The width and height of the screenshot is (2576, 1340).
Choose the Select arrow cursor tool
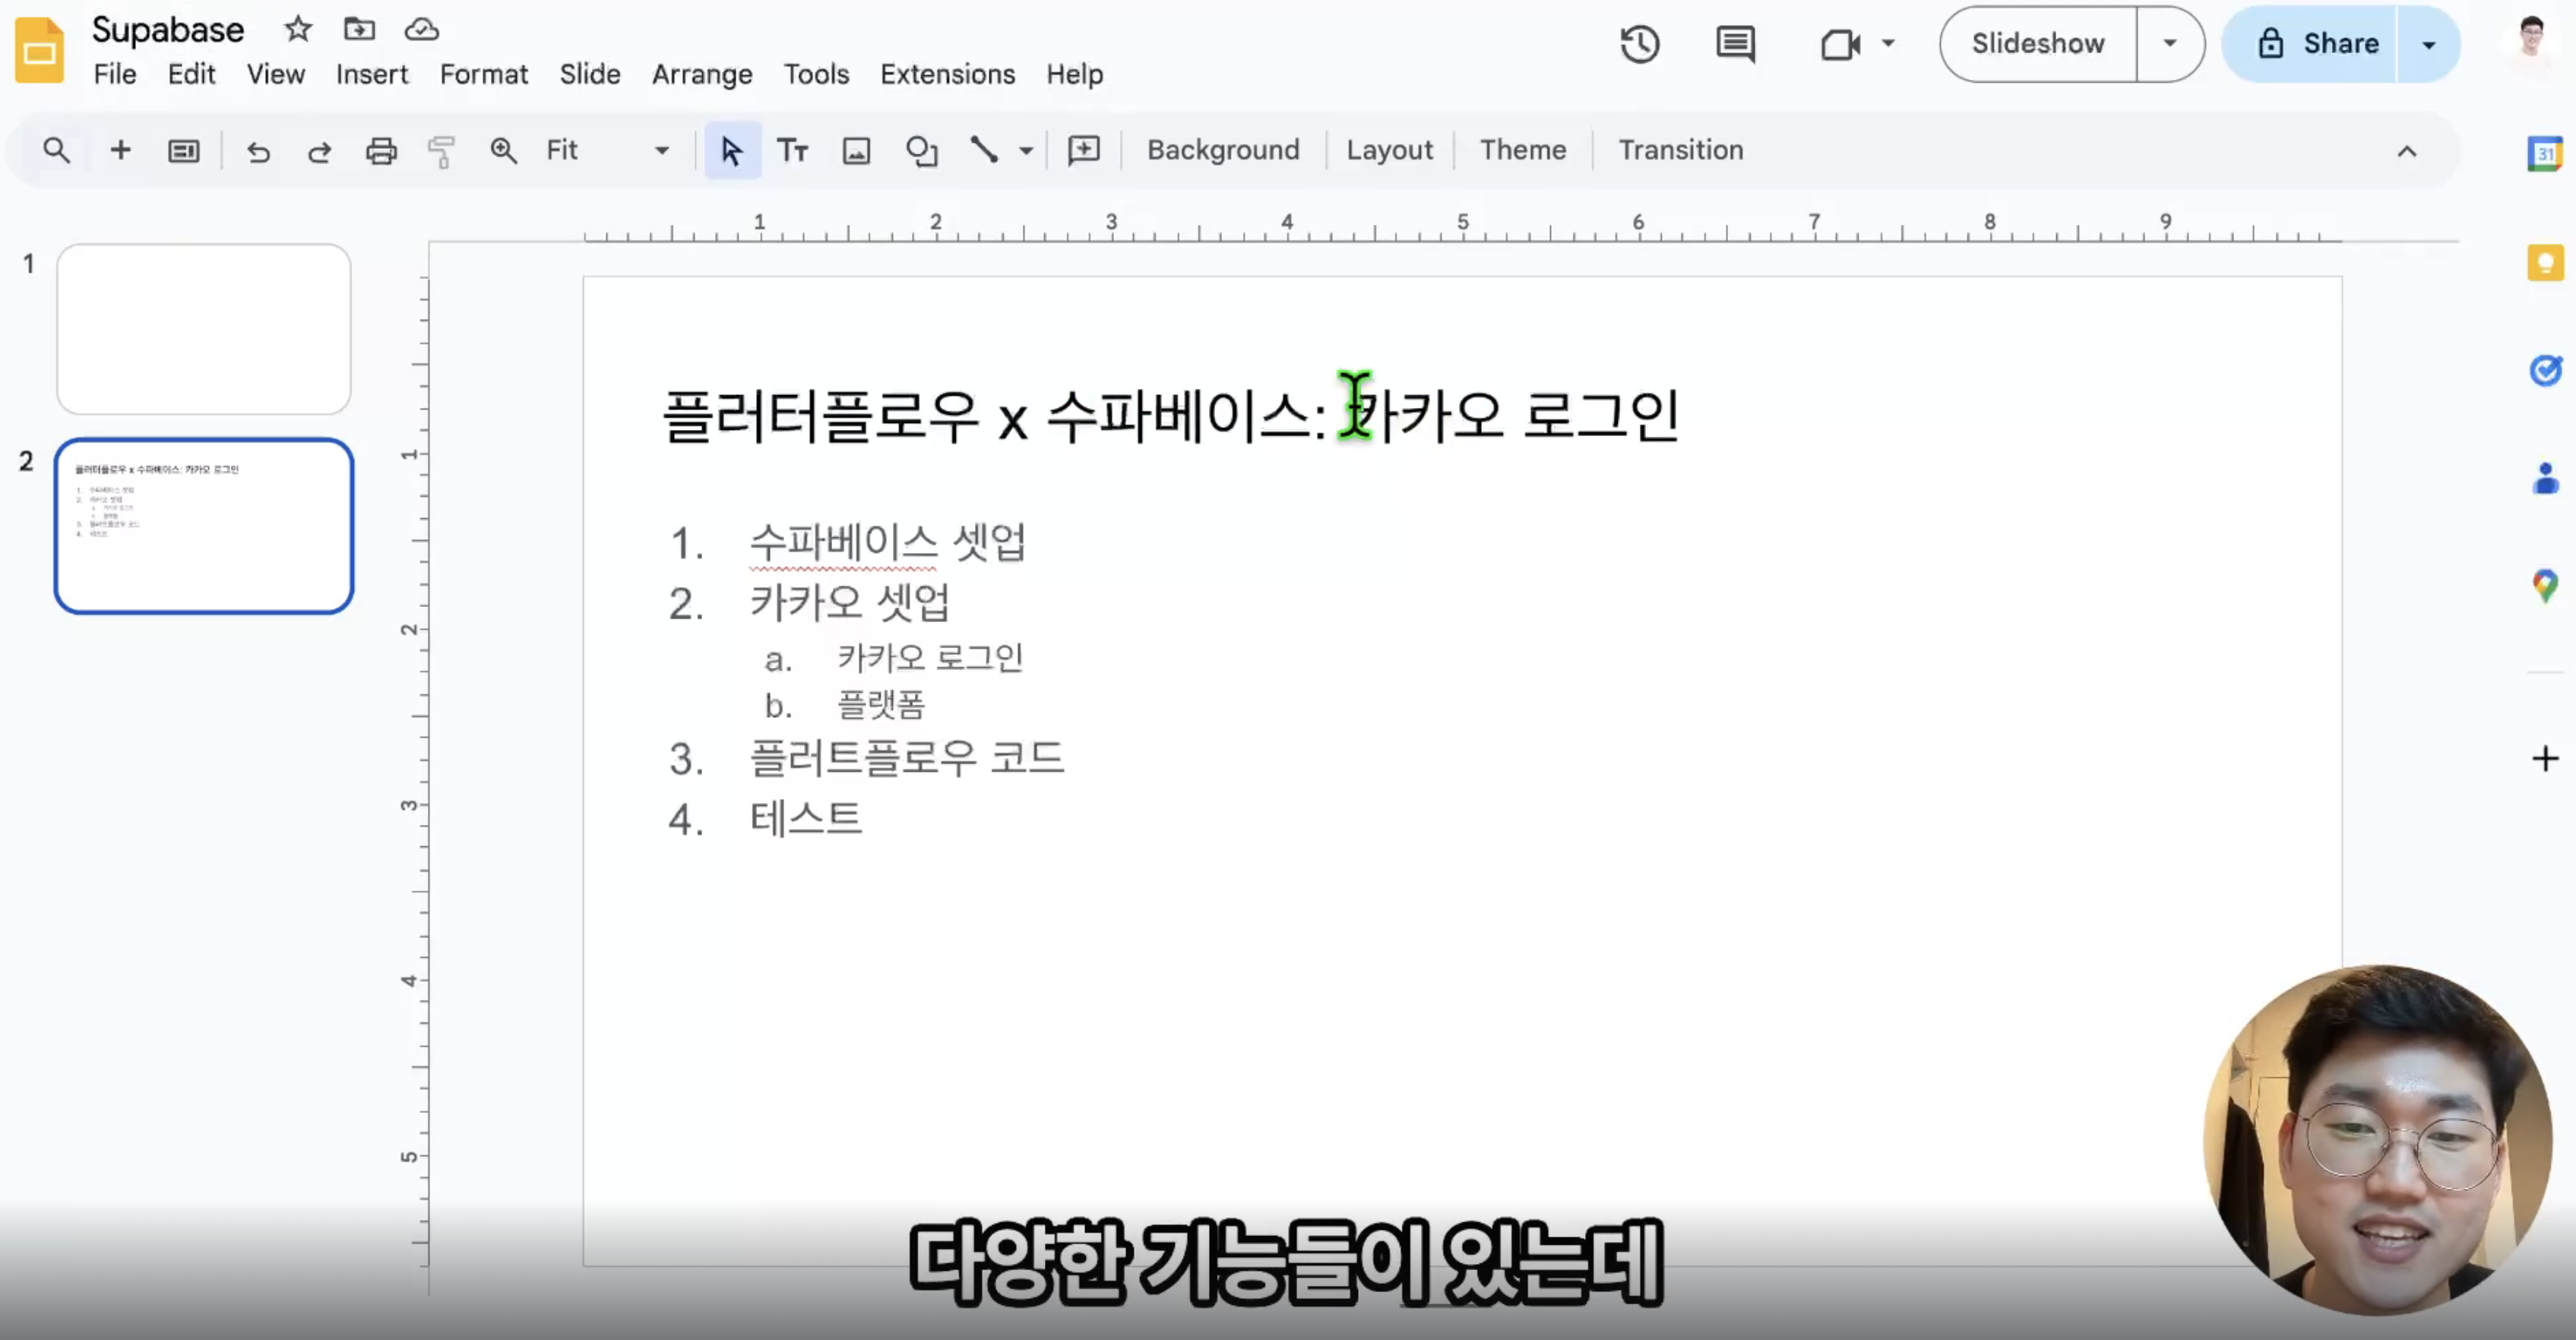(x=732, y=151)
